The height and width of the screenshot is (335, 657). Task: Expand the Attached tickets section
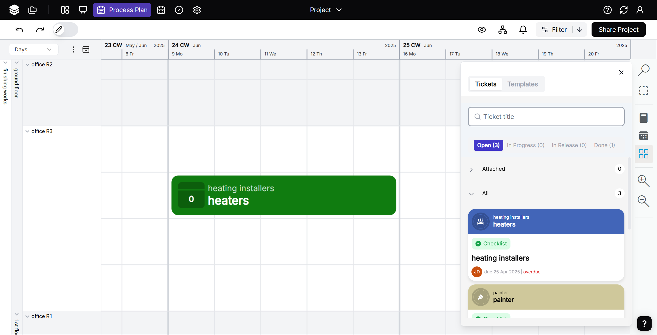point(471,169)
